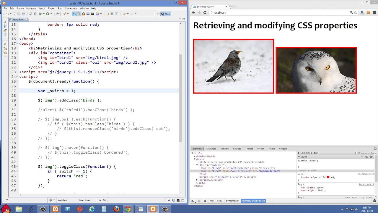Viewport: 378px width, 213px height.
Task: Click the img/bird1.jpg link in DevTools
Action: coord(239,168)
